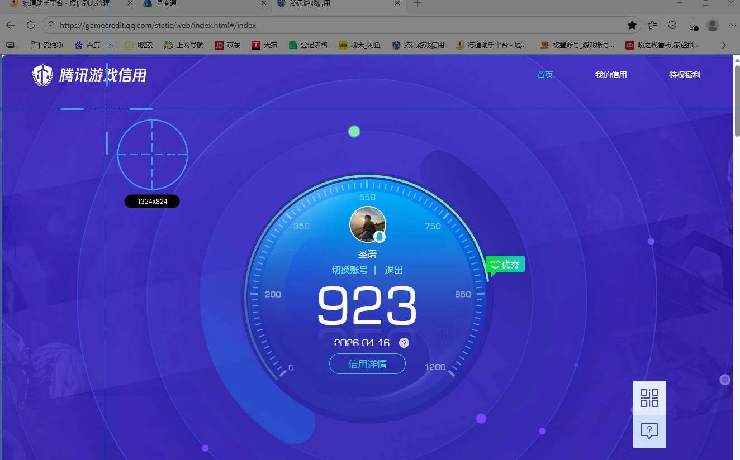740x460 pixels.
Task: Click the user avatar photo 圣语
Action: pos(367,224)
